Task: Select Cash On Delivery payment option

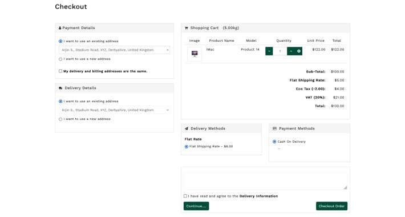Action: [274, 142]
